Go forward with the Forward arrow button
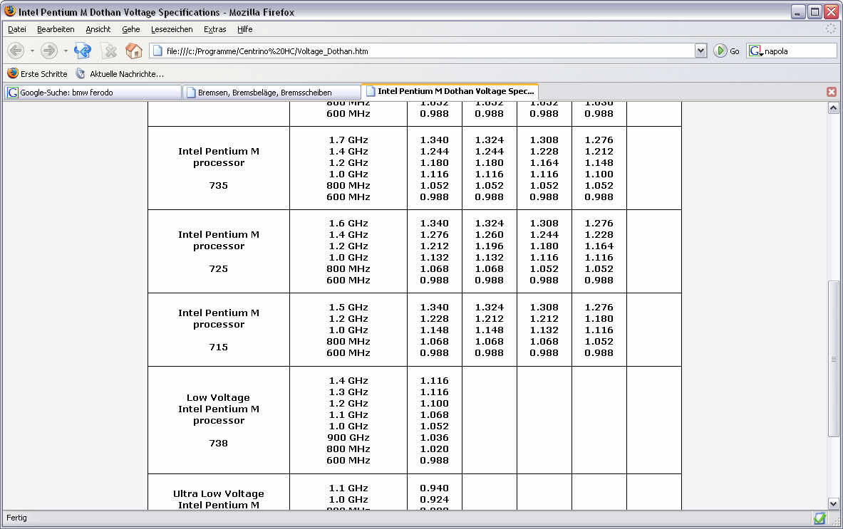 click(x=49, y=51)
